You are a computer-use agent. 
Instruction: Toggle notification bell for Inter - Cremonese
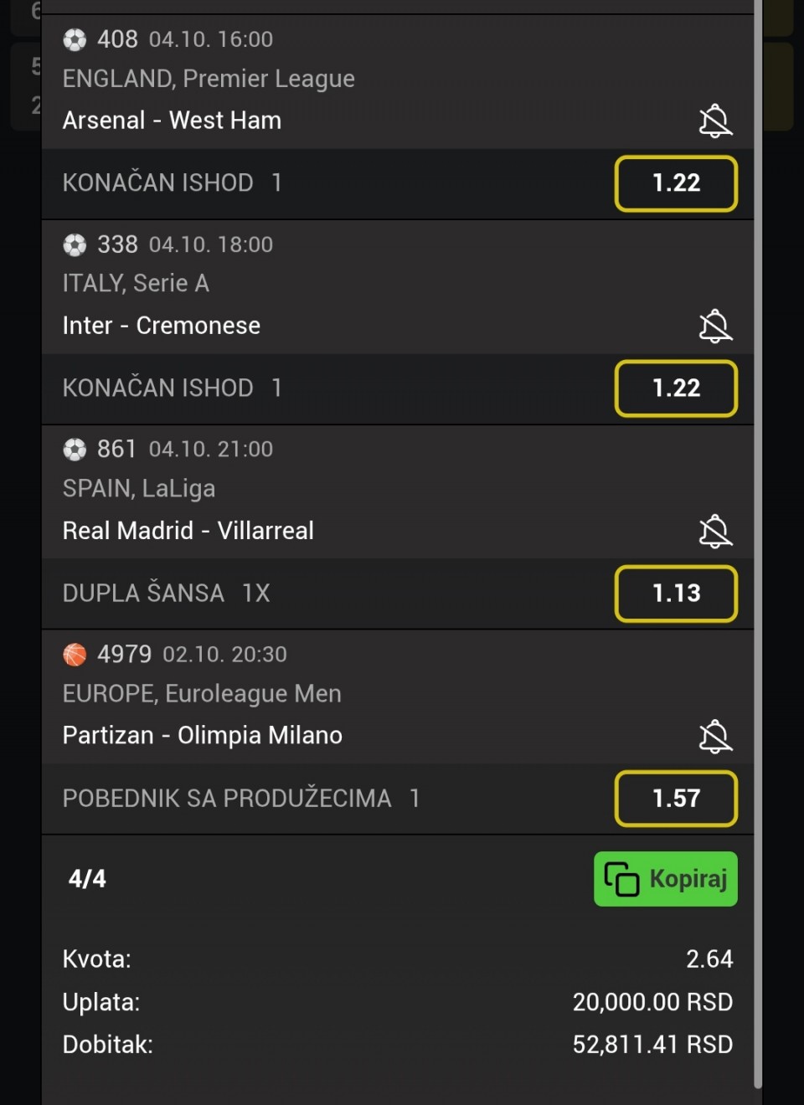715,326
